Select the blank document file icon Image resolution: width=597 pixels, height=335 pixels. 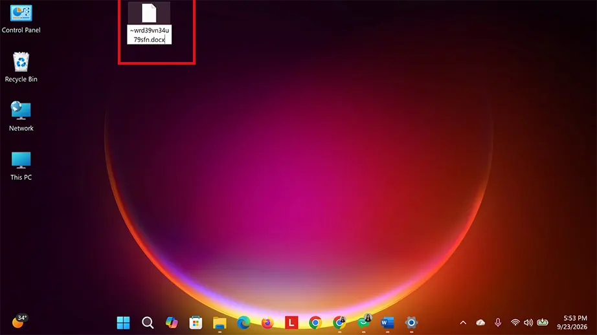point(149,13)
